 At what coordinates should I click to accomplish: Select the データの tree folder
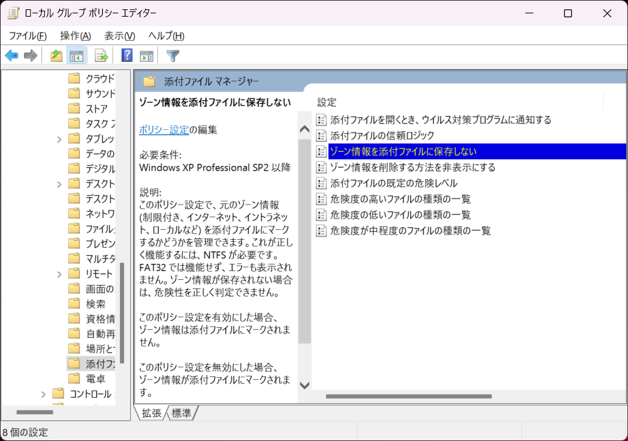(x=100, y=153)
